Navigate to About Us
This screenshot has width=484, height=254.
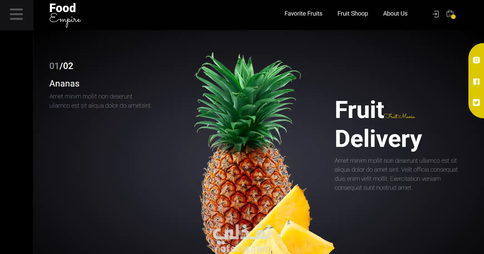pos(395,14)
